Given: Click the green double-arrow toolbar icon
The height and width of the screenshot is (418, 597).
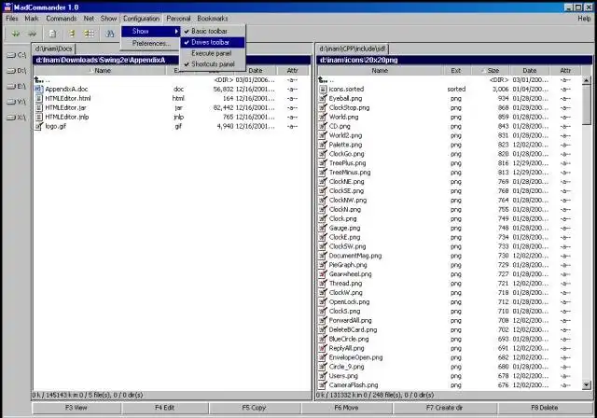Looking at the screenshot, I should 16,34.
